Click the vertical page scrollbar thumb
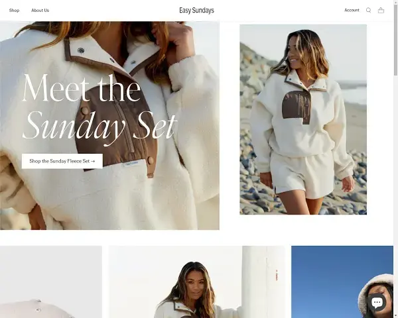The image size is (398, 318). click(395, 39)
